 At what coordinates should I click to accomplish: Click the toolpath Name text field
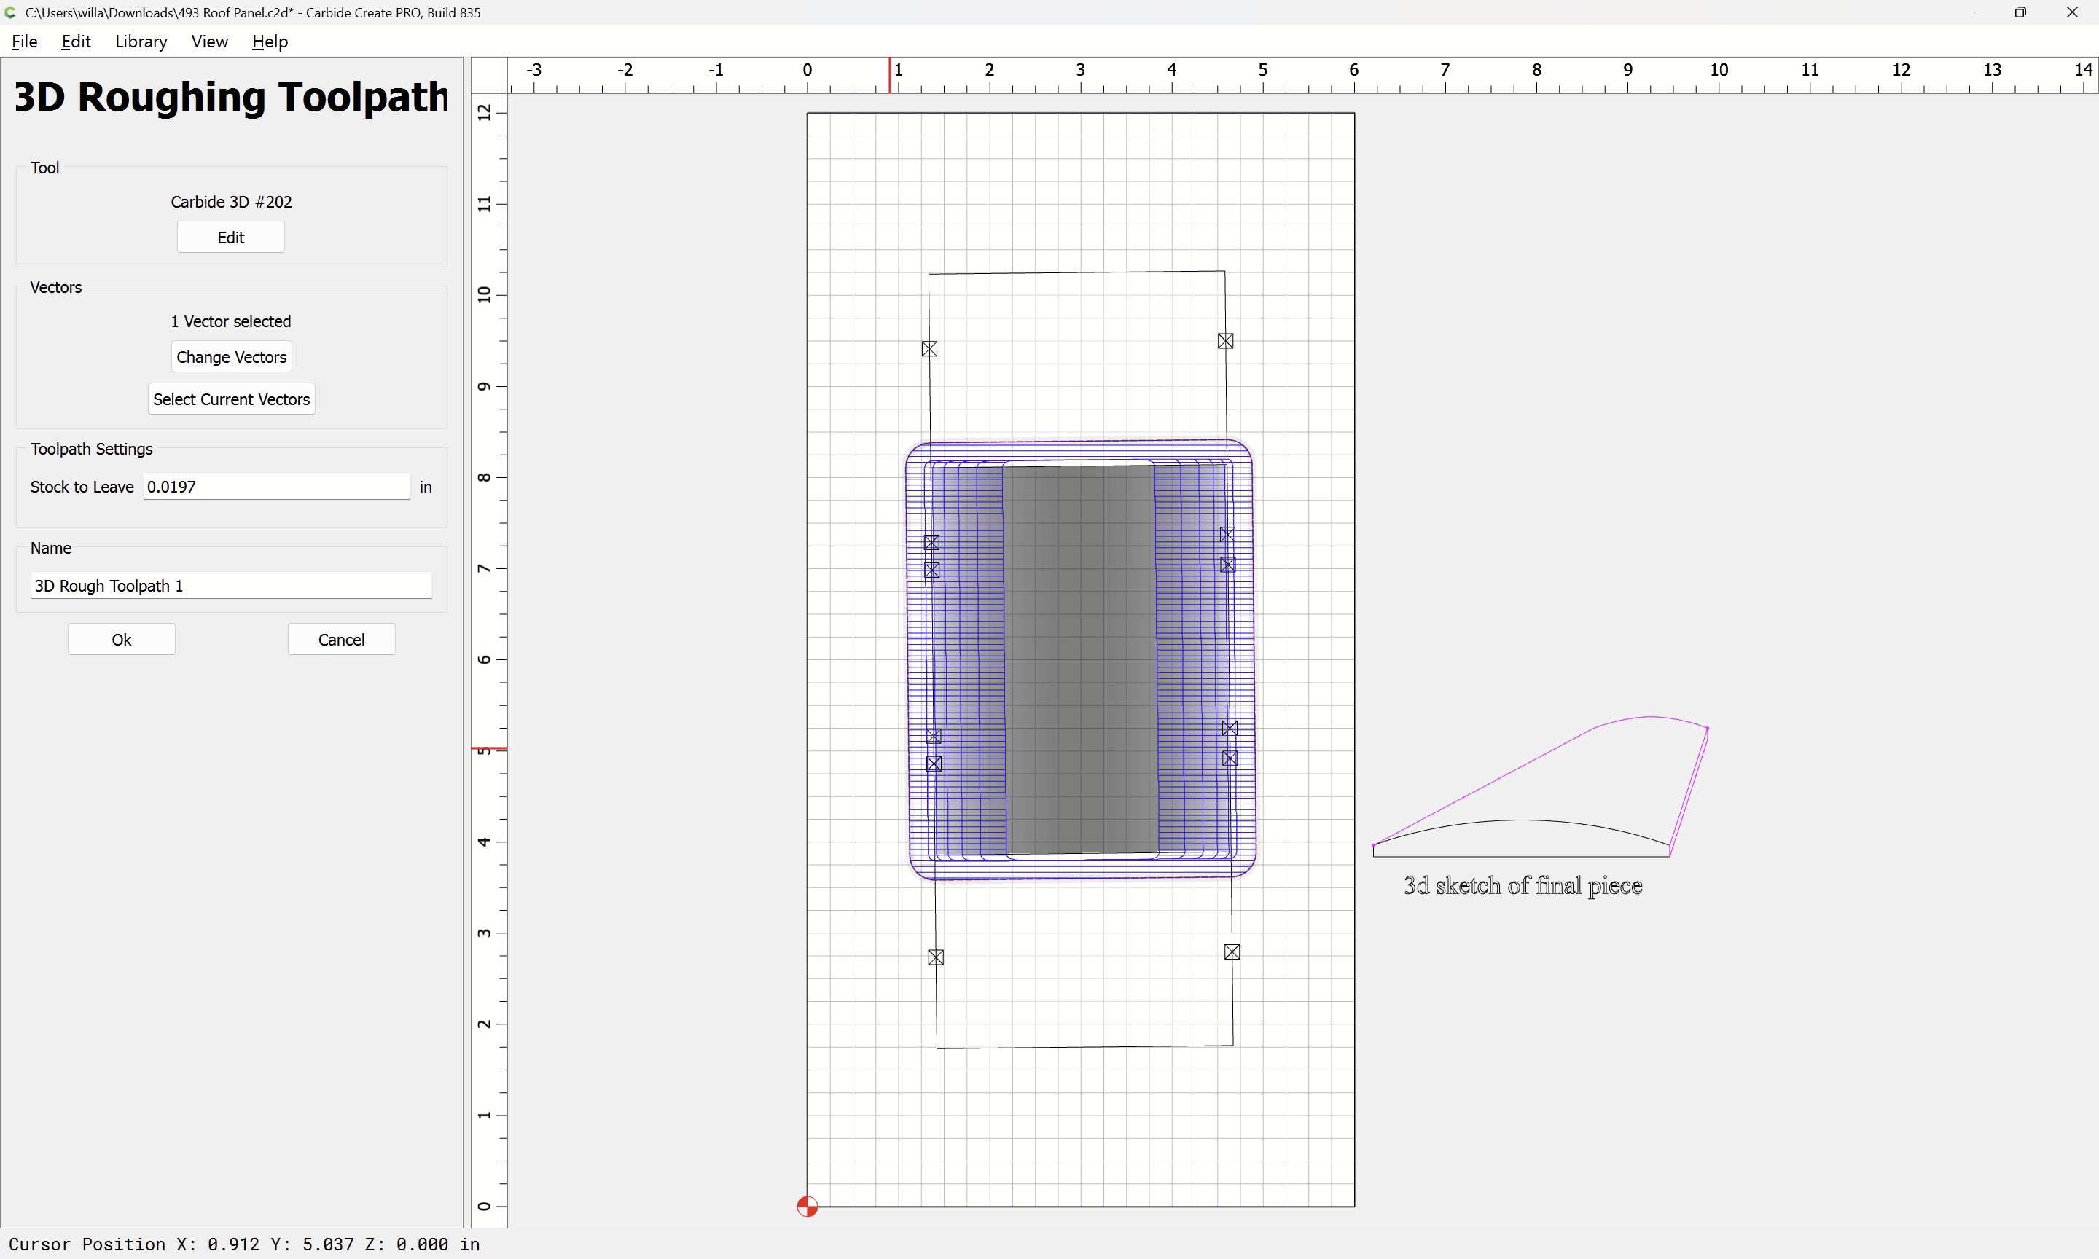pyautogui.click(x=231, y=587)
